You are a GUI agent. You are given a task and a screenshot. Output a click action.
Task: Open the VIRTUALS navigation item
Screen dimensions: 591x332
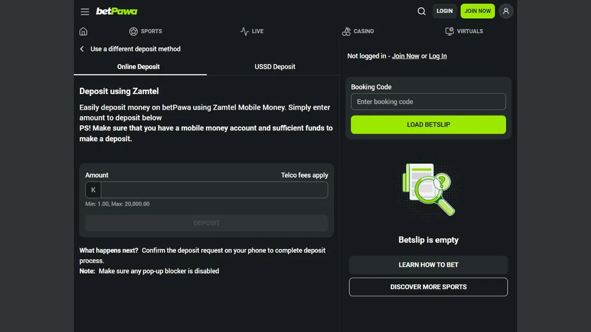464,31
